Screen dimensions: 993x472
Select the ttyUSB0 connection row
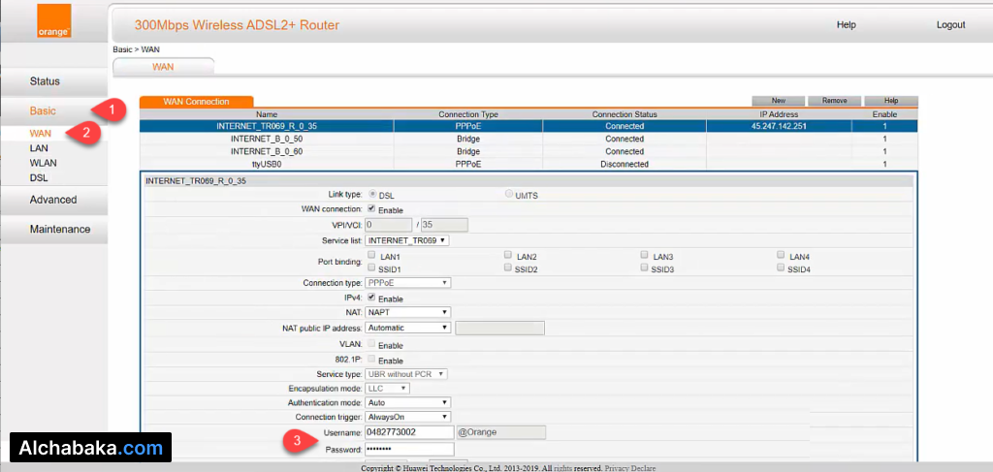(529, 164)
